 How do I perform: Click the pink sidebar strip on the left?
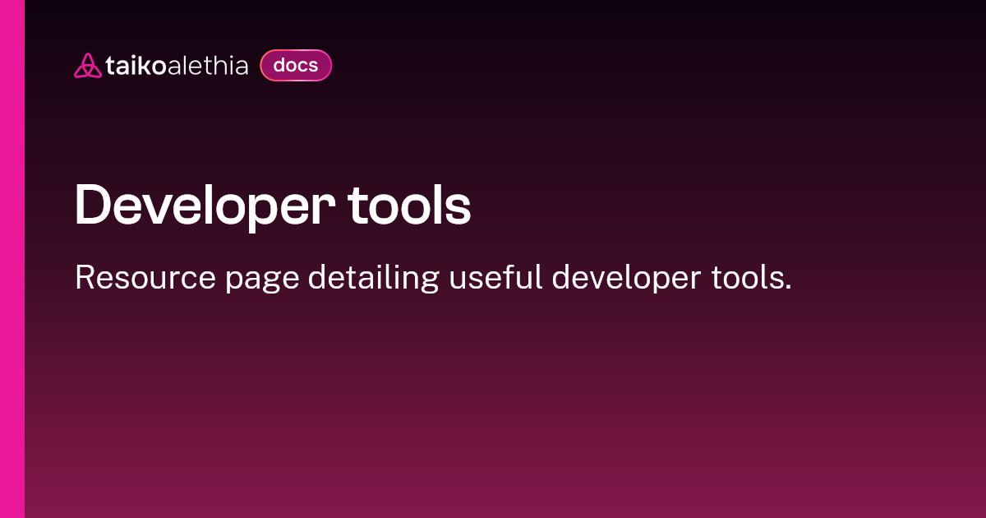pyautogui.click(x=13, y=259)
